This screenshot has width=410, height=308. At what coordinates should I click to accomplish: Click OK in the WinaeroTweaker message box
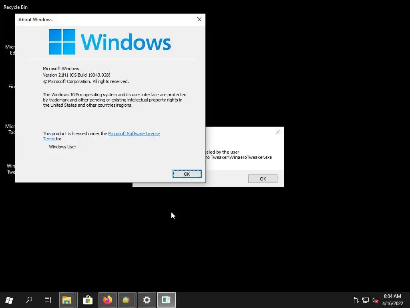tap(263, 178)
